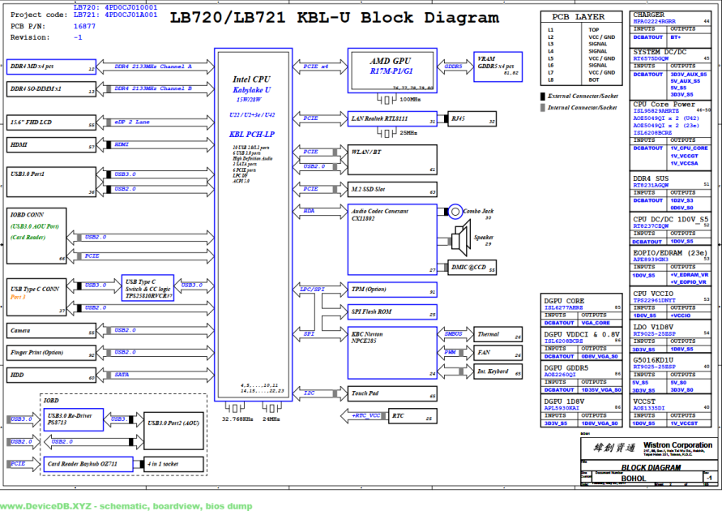
Task: Click the RTC block
Action: coord(412,415)
